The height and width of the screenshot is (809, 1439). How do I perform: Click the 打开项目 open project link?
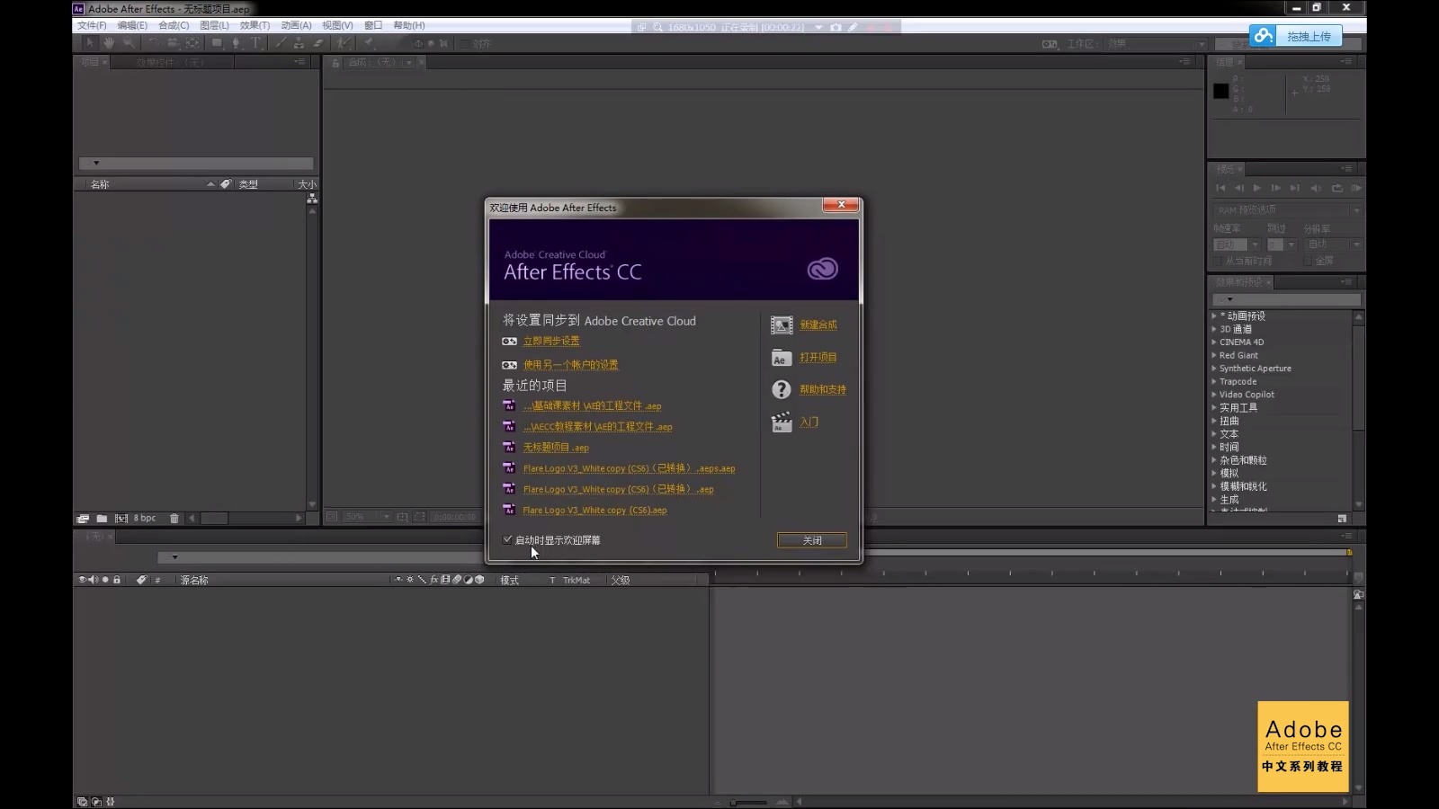818,358
